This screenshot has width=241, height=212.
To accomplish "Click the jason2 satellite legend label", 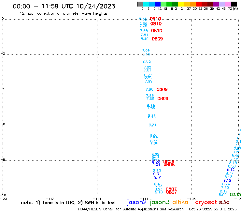I will (137, 202).
